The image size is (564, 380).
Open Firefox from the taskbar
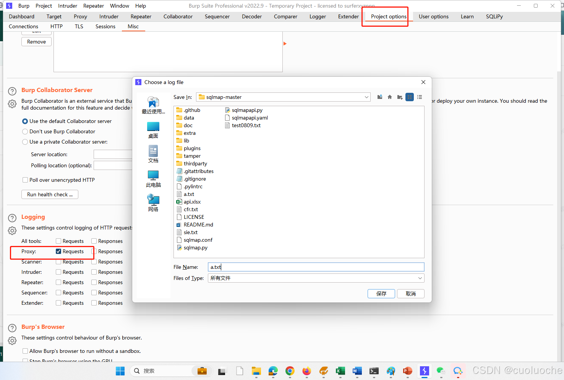(306, 371)
